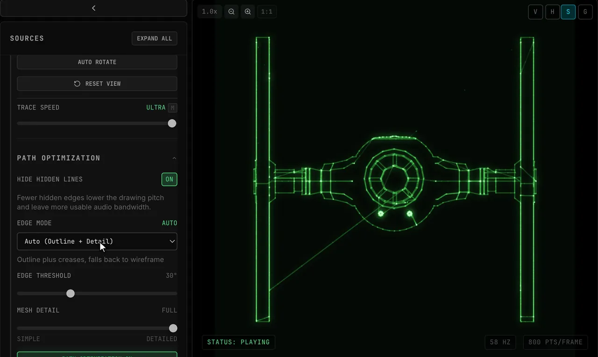598x357 pixels.
Task: Collapse the Path Optimization section chevron
Action: pyautogui.click(x=174, y=158)
